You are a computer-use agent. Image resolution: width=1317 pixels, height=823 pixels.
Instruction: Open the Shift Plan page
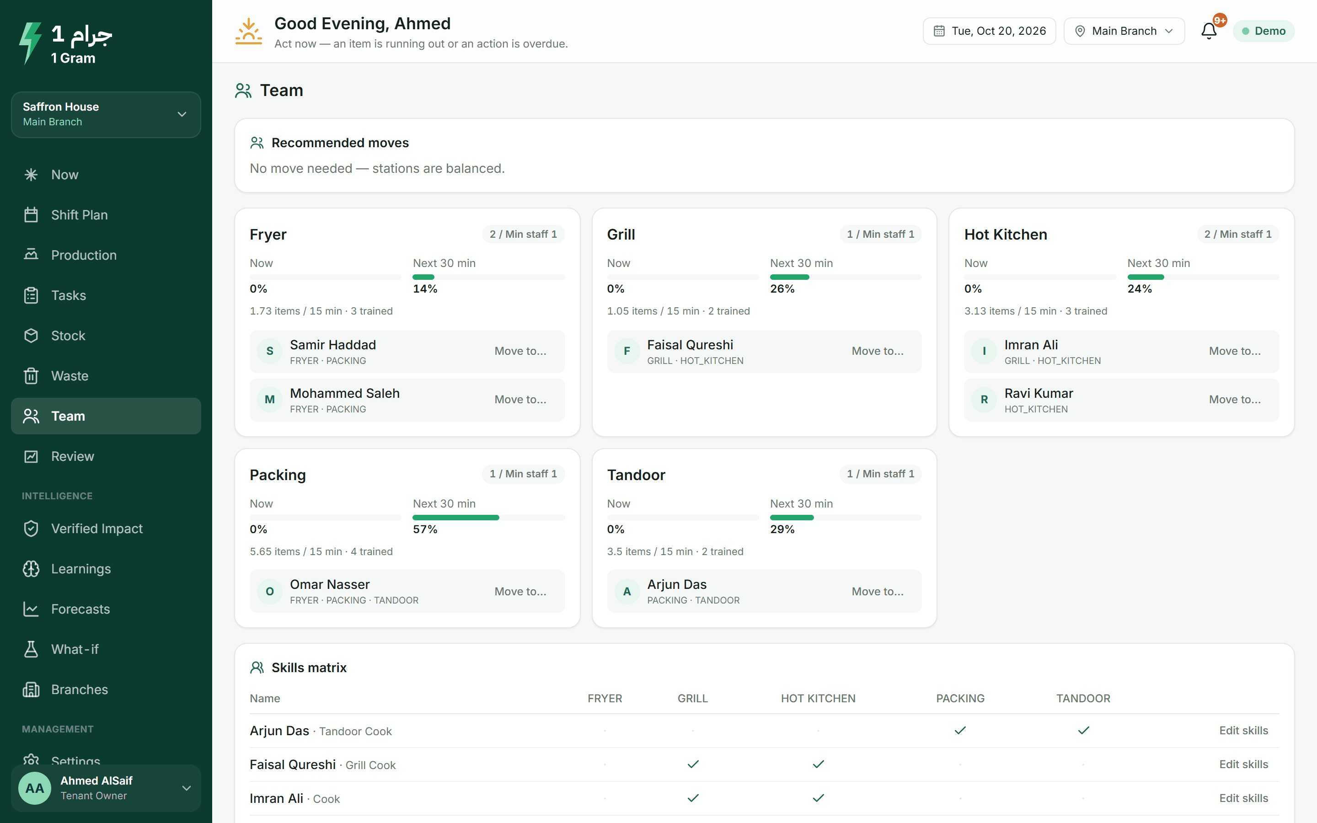pyautogui.click(x=106, y=215)
